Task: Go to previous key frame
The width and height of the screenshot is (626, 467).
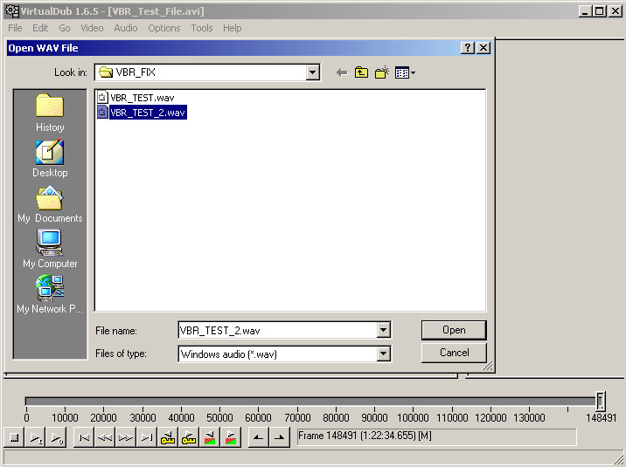Action: pyautogui.click(x=168, y=437)
